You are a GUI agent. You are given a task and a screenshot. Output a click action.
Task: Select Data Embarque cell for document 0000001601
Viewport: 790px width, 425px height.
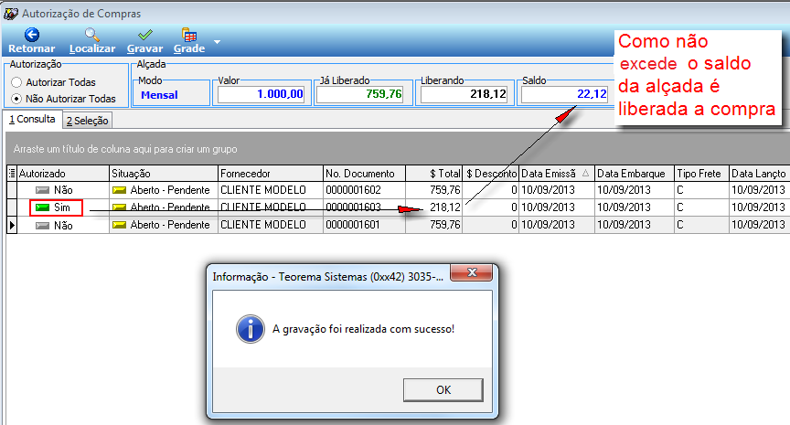pyautogui.click(x=635, y=225)
